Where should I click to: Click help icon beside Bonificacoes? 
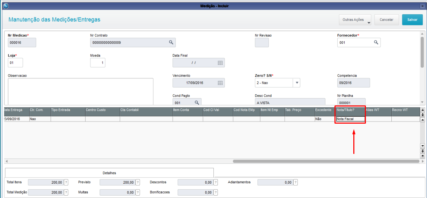pyautogui.click(x=216, y=192)
